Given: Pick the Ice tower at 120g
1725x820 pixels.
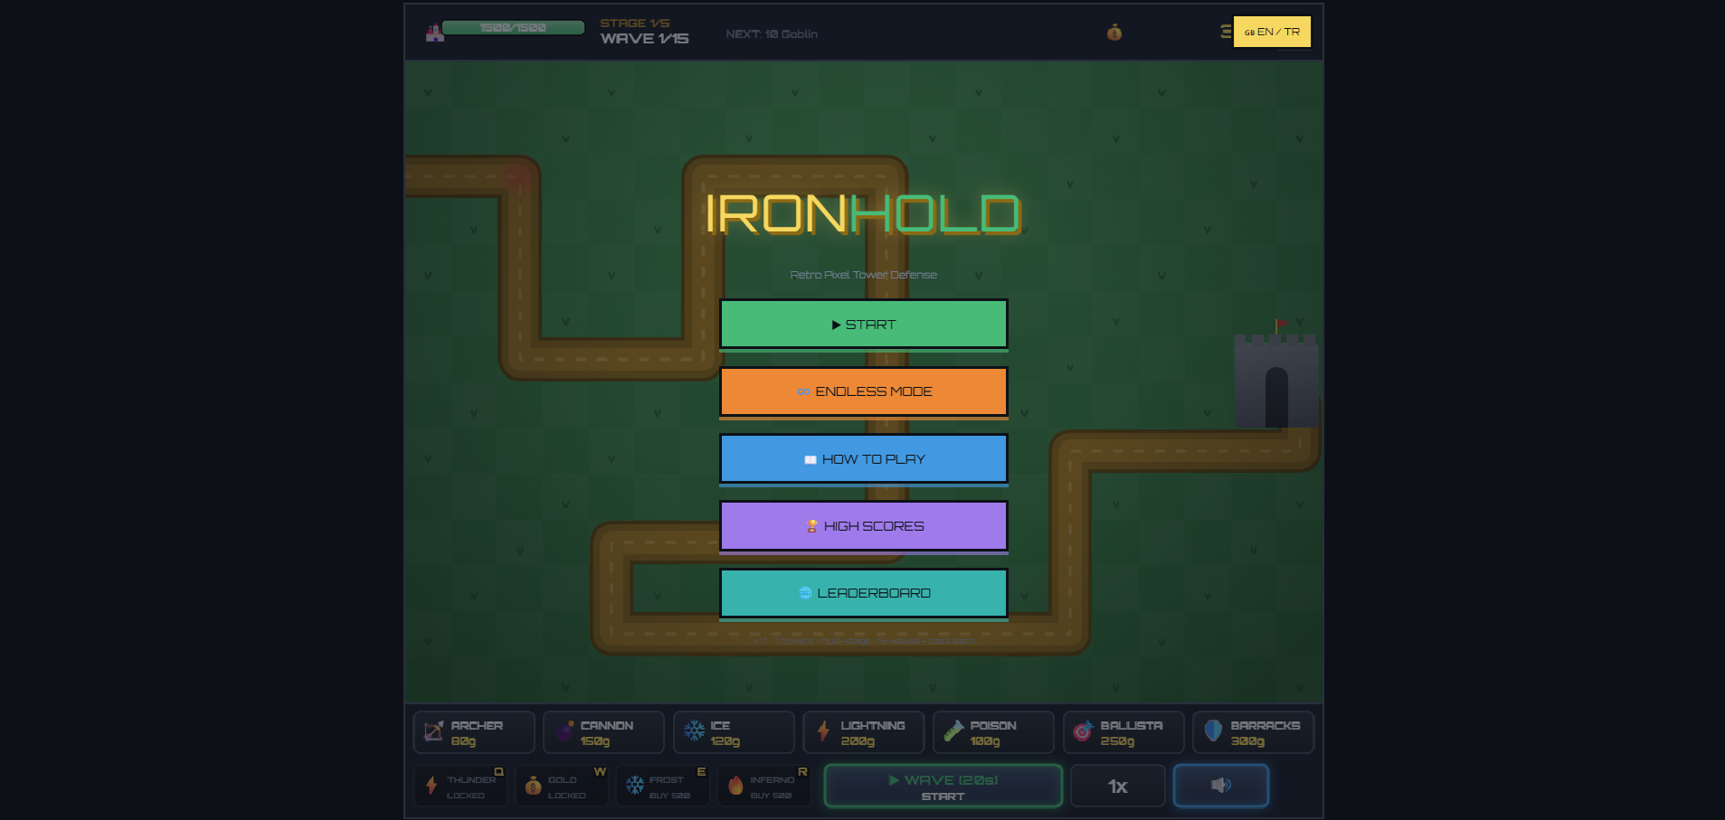Looking at the screenshot, I should 734,732.
